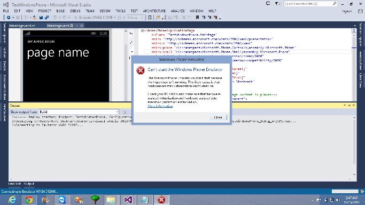Screen dimensions: 365x205
Task: Open the DEBUG menu
Action: [x=75, y=11]
